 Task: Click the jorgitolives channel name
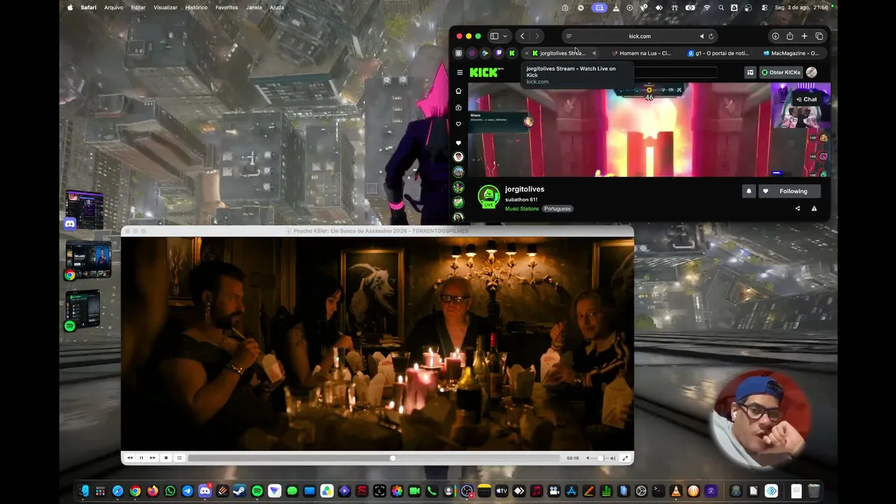tap(524, 189)
